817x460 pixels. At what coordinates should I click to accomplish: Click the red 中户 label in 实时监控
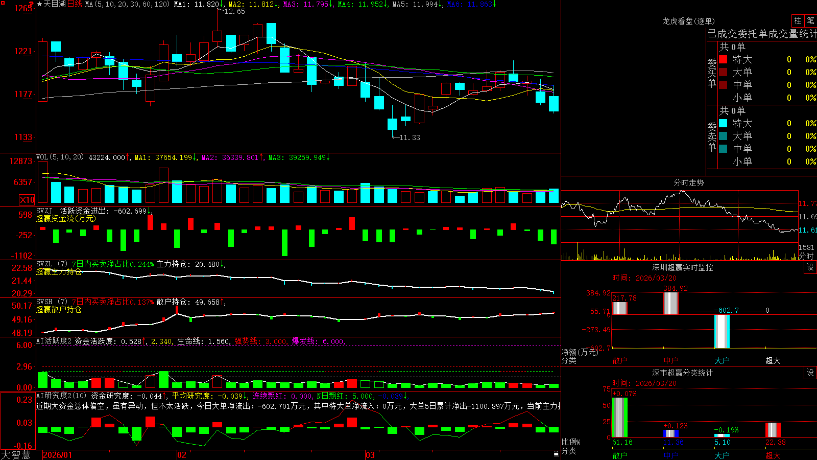click(x=671, y=360)
